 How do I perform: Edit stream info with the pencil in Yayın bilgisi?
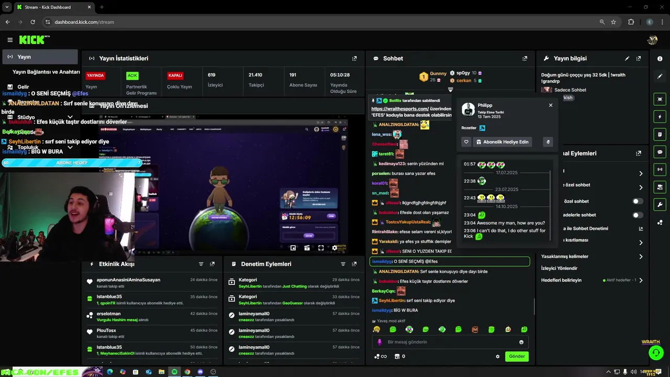627,59
